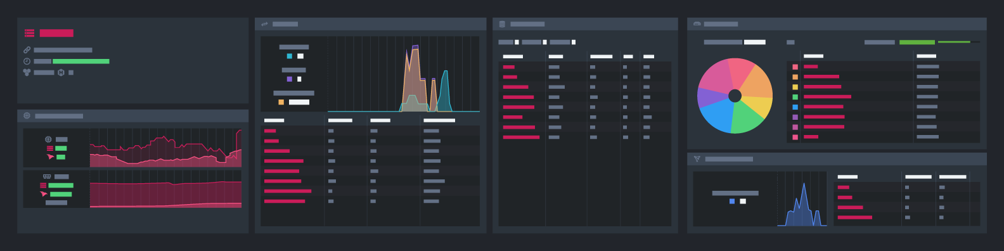Click the chain link icon in first panel
1004x251 pixels.
27,50
